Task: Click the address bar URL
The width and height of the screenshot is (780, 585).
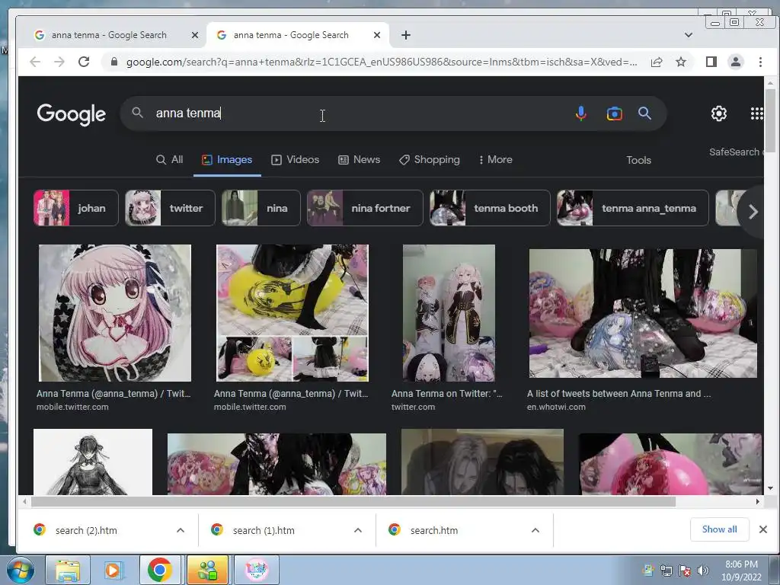Action: (x=381, y=62)
